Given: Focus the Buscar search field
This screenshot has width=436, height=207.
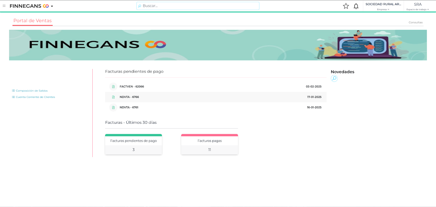Looking at the screenshot, I should click(x=198, y=6).
